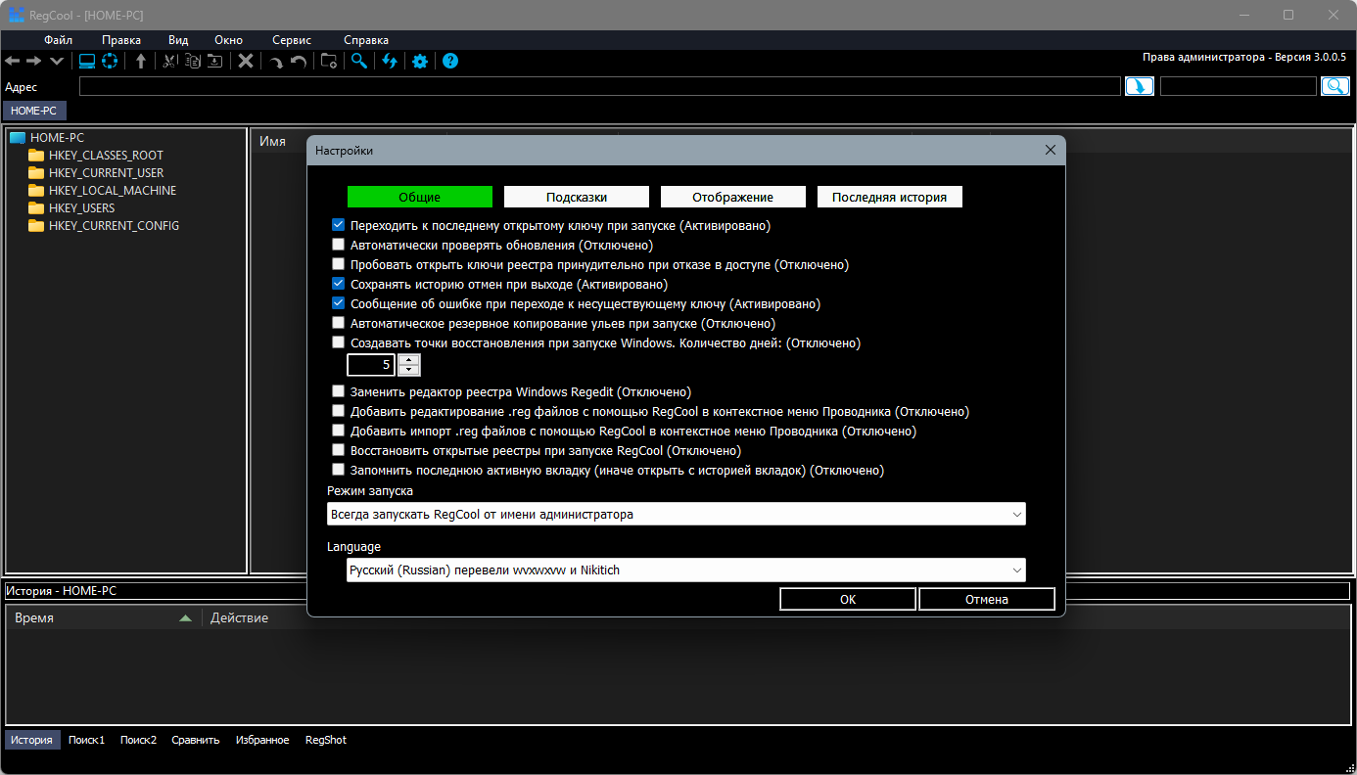Click the blue question mark help icon
Viewport: 1357px width, 775px height.
450,62
